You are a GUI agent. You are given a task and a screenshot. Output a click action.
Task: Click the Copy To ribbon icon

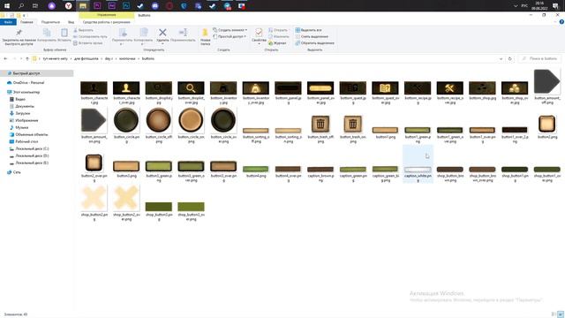[x=143, y=33]
